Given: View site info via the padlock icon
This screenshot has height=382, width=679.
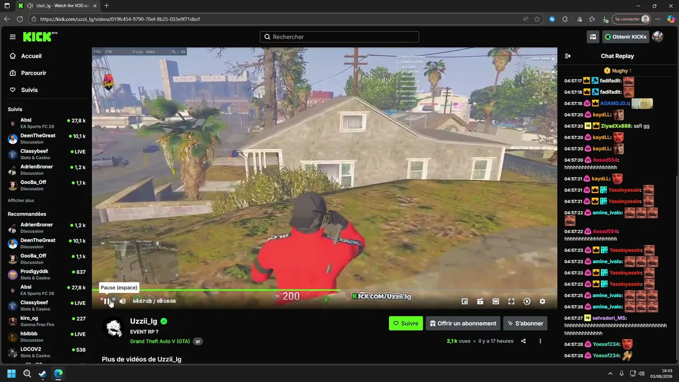Looking at the screenshot, I should (34, 19).
